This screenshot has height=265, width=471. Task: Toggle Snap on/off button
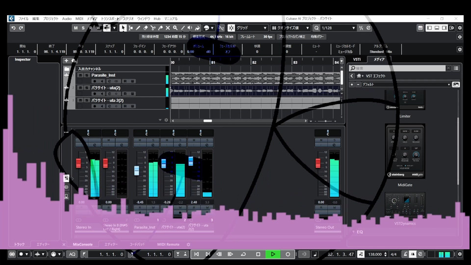click(x=231, y=28)
